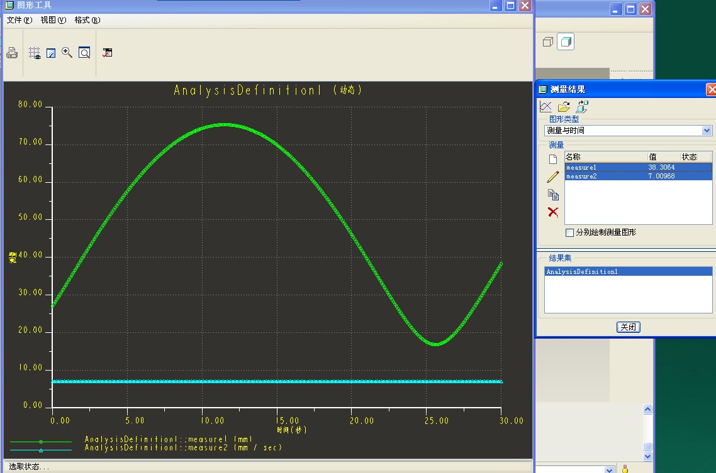
Task: Click the copy measure icon
Action: coord(553,195)
